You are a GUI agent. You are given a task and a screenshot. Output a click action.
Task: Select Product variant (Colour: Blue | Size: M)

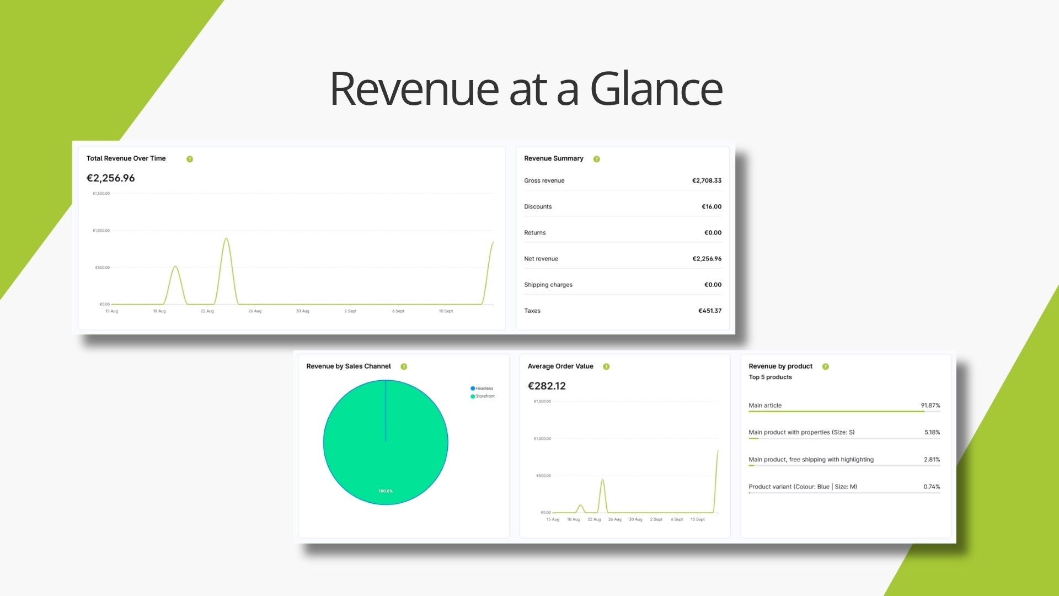(803, 487)
